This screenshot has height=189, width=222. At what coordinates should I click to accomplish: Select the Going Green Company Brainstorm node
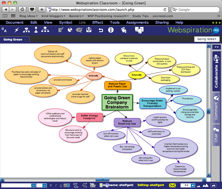pos(117,102)
